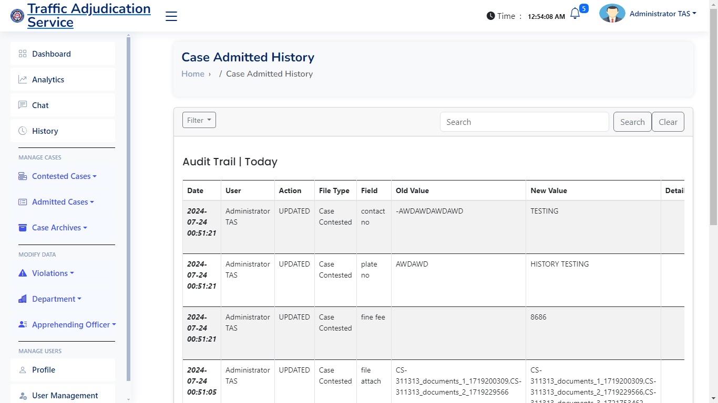Open User Management in the sidebar
This screenshot has height=403, width=718.
[65, 396]
